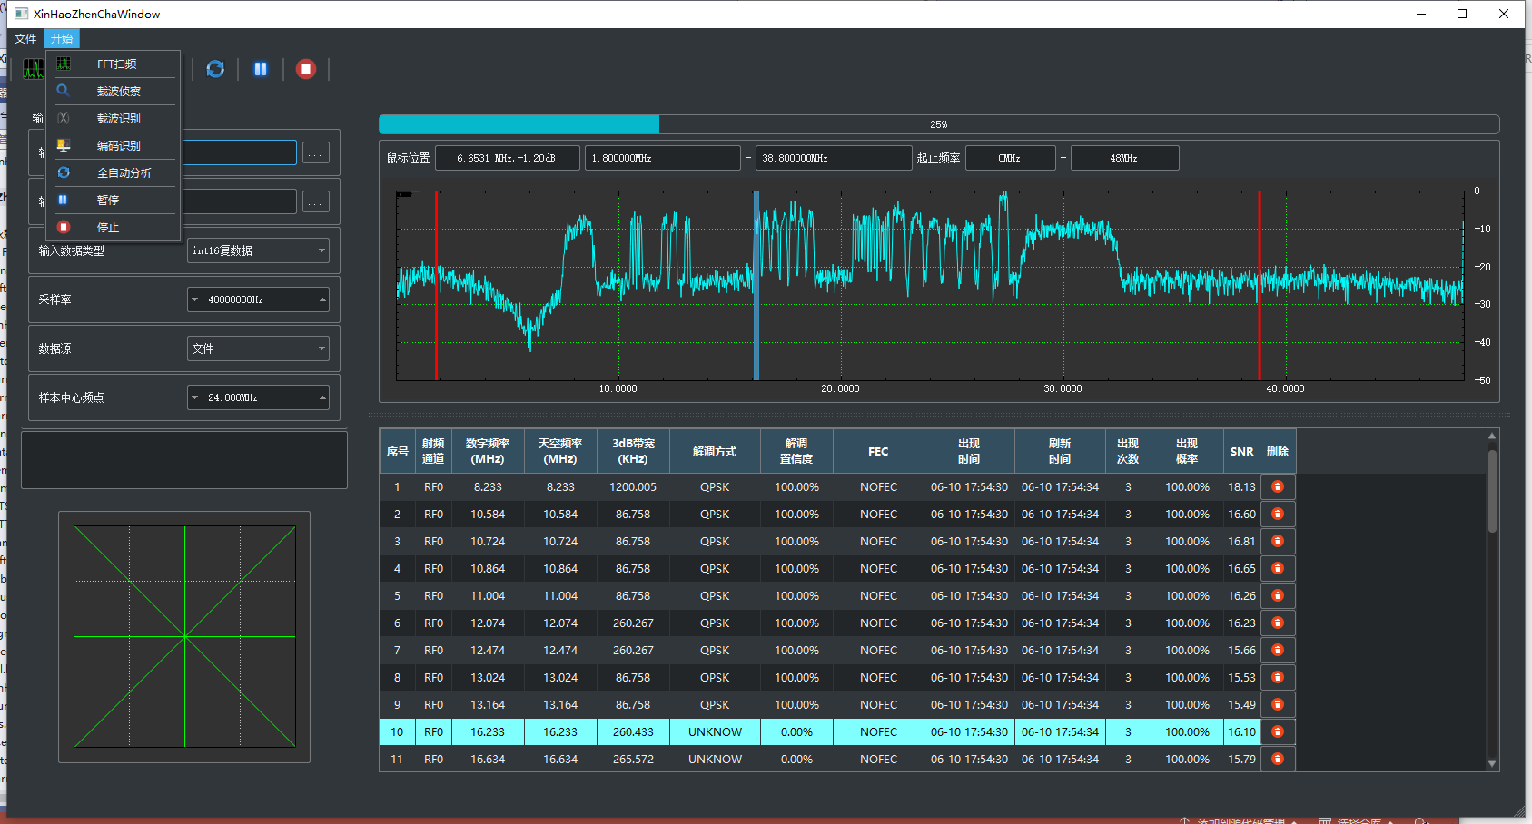Click the blue refresh auto-analysis toolbar icon
The width and height of the screenshot is (1532, 824).
(215, 69)
